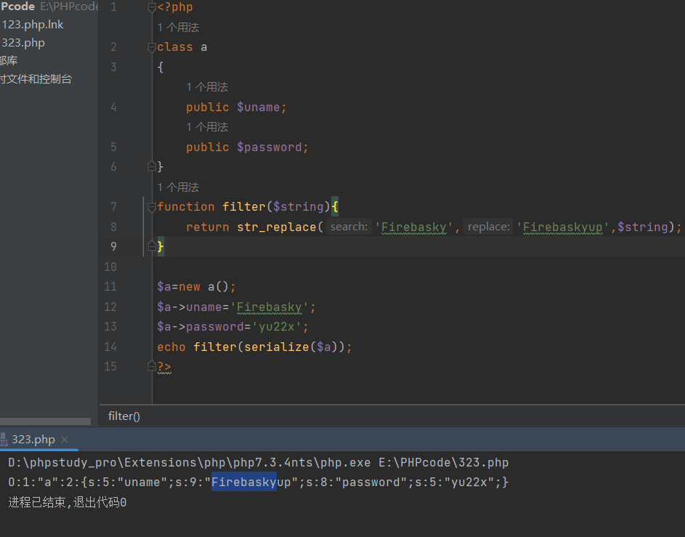Click gutter line number 8
Viewport: 685px width, 537px height.
[x=113, y=227]
